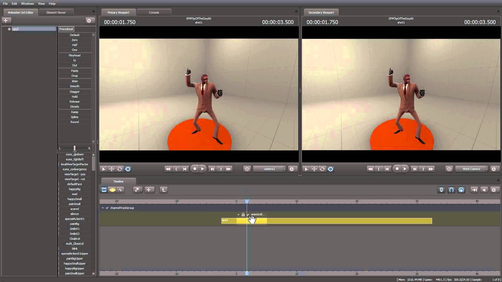Click the camera target icon beside Work Camera
The image size is (502, 282).
click(449, 169)
